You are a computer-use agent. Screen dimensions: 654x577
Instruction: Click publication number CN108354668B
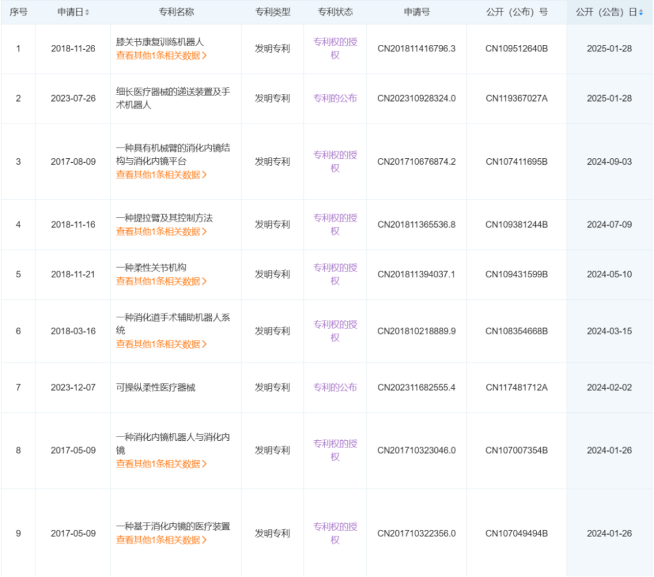pos(517,331)
